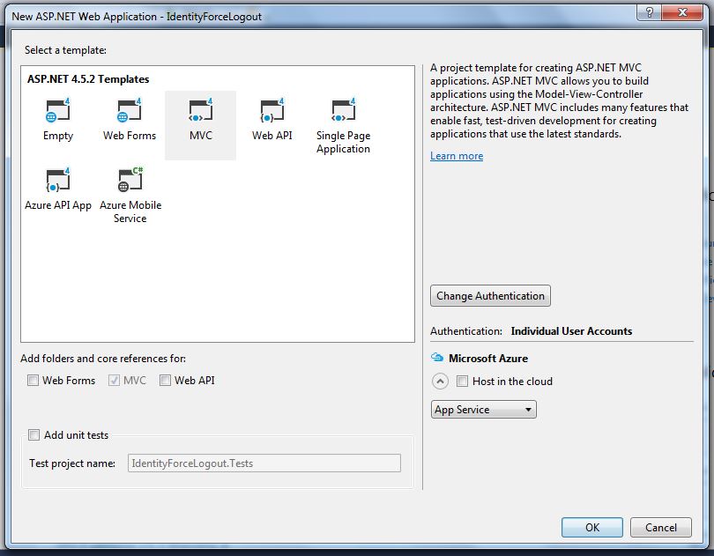
Task: Select the Empty project template icon
Action: (58, 111)
